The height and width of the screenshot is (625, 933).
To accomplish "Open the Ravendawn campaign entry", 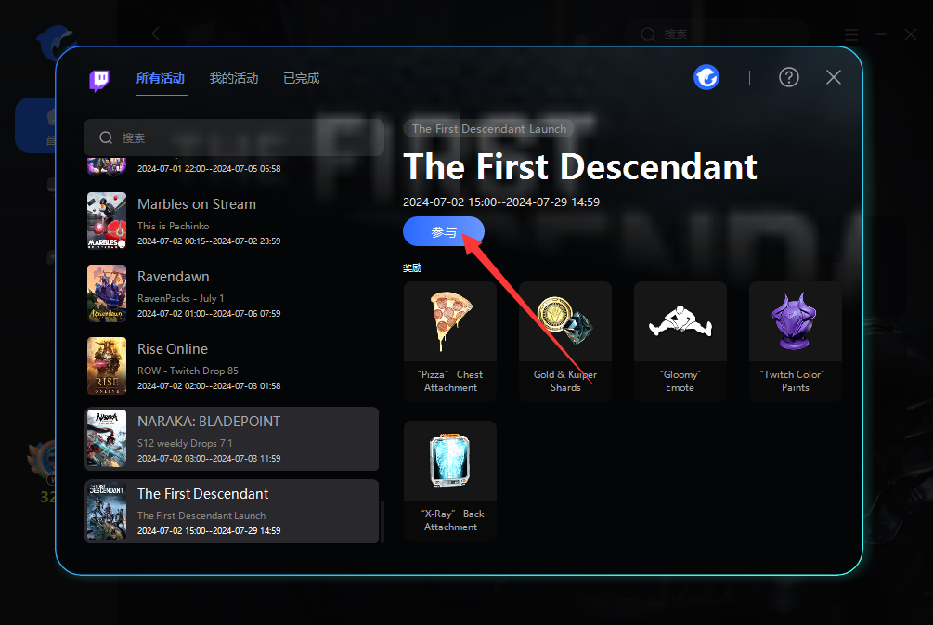I will (232, 293).
